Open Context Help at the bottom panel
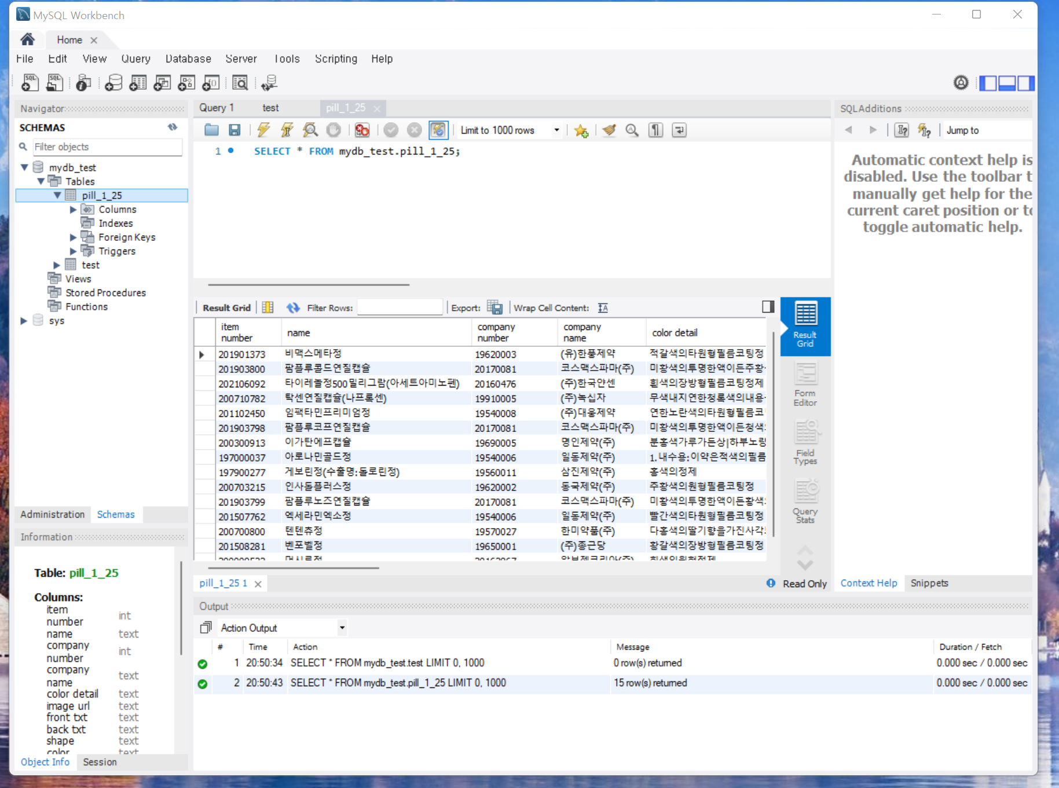Screen dimensions: 1059x788 (869, 583)
